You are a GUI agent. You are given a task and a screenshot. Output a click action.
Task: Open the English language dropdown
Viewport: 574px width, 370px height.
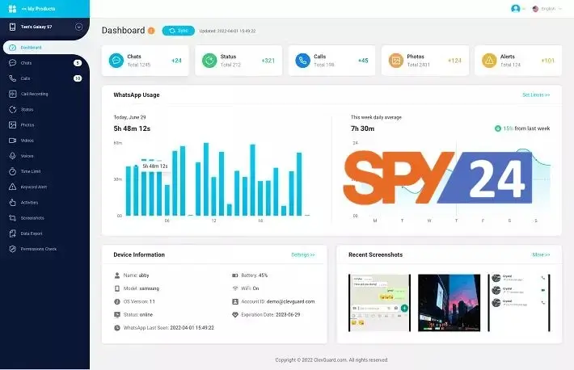(547, 8)
